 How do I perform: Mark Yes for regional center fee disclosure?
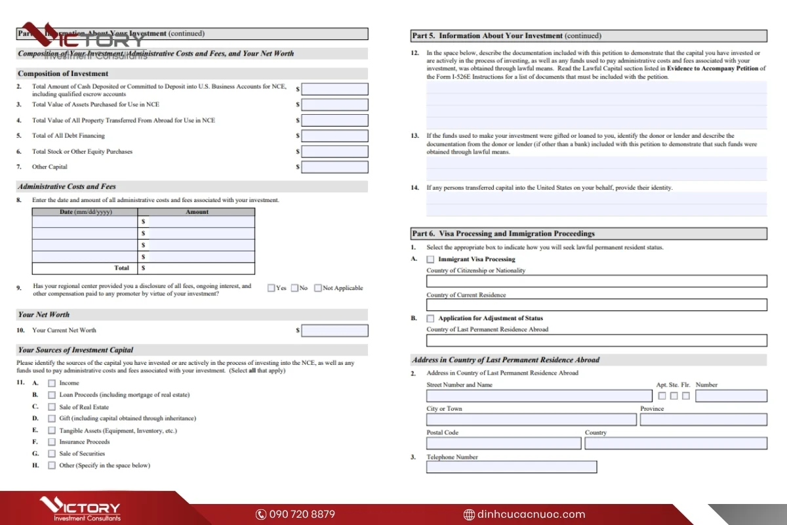point(272,287)
